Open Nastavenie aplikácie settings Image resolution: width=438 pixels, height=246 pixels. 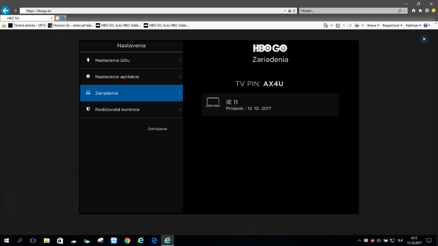(131, 77)
